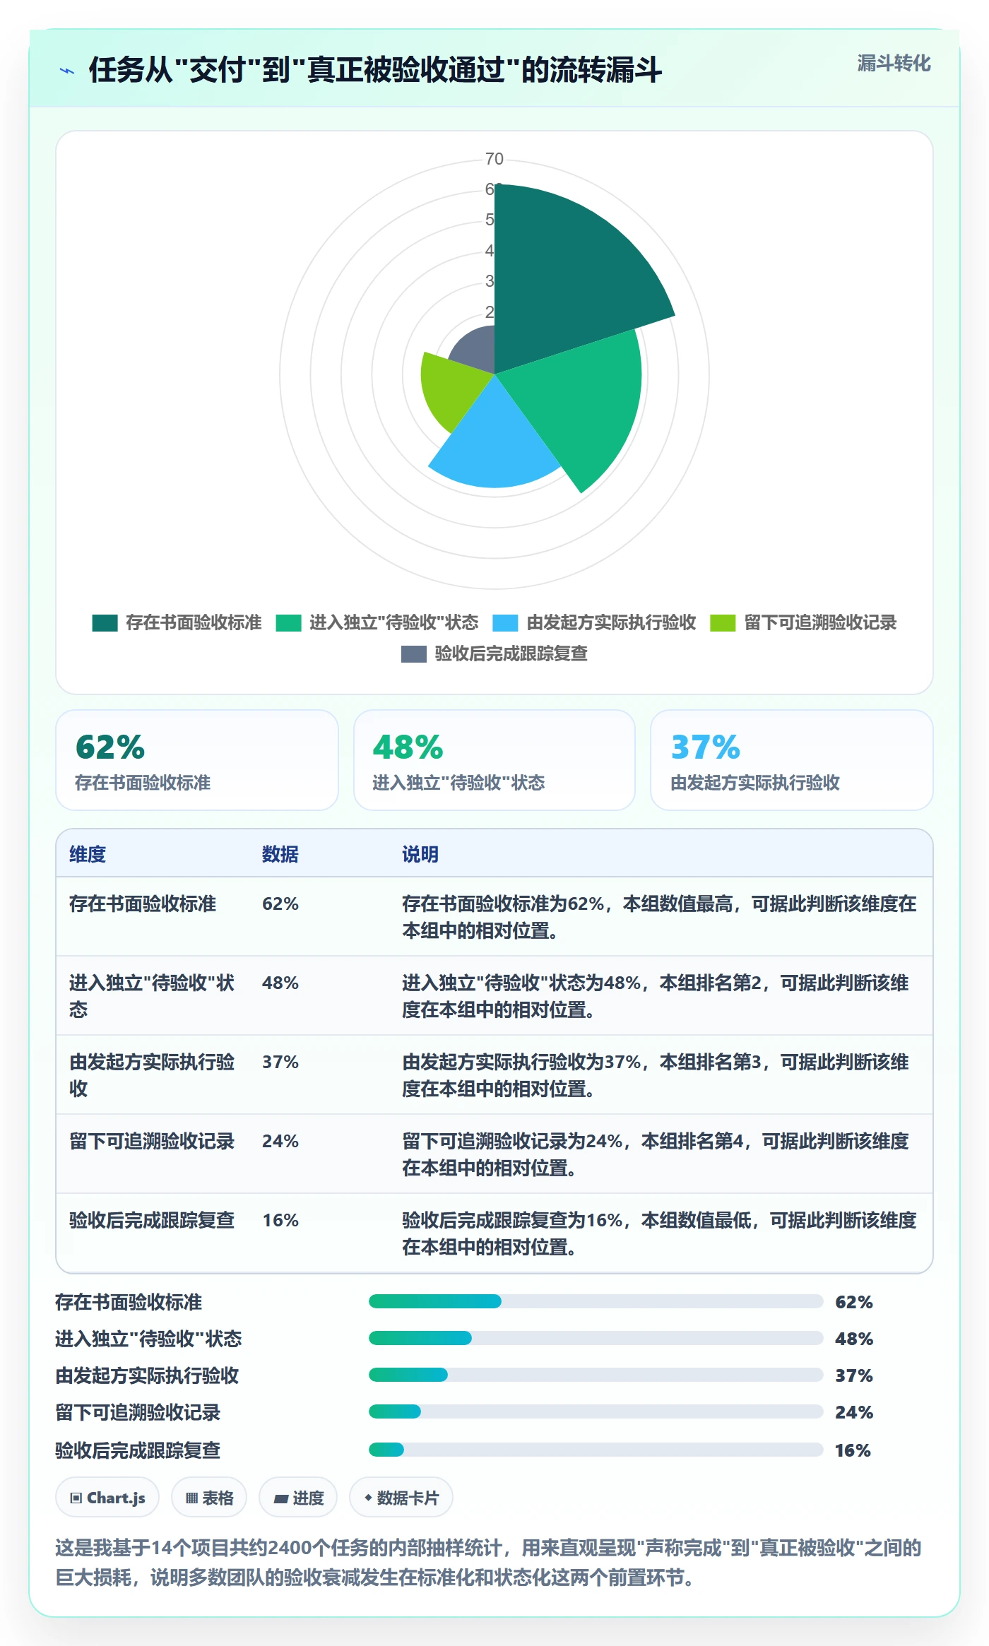Click the description starting 验收后完成跟踪复查为16%
The height and width of the screenshot is (1646, 989).
pyautogui.click(x=659, y=1233)
